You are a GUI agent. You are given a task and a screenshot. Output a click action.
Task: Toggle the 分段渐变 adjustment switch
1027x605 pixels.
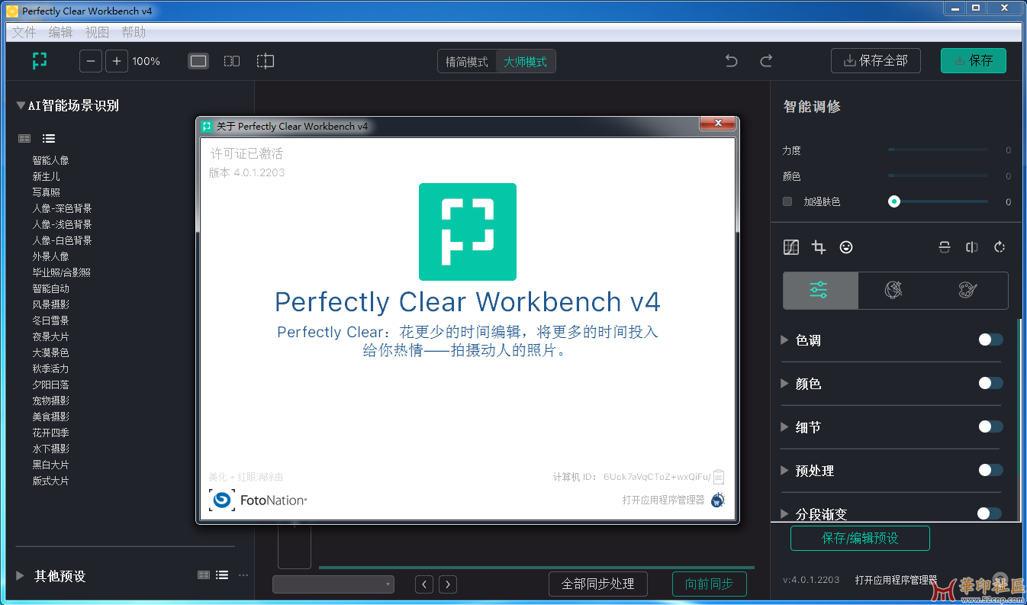tap(989, 513)
